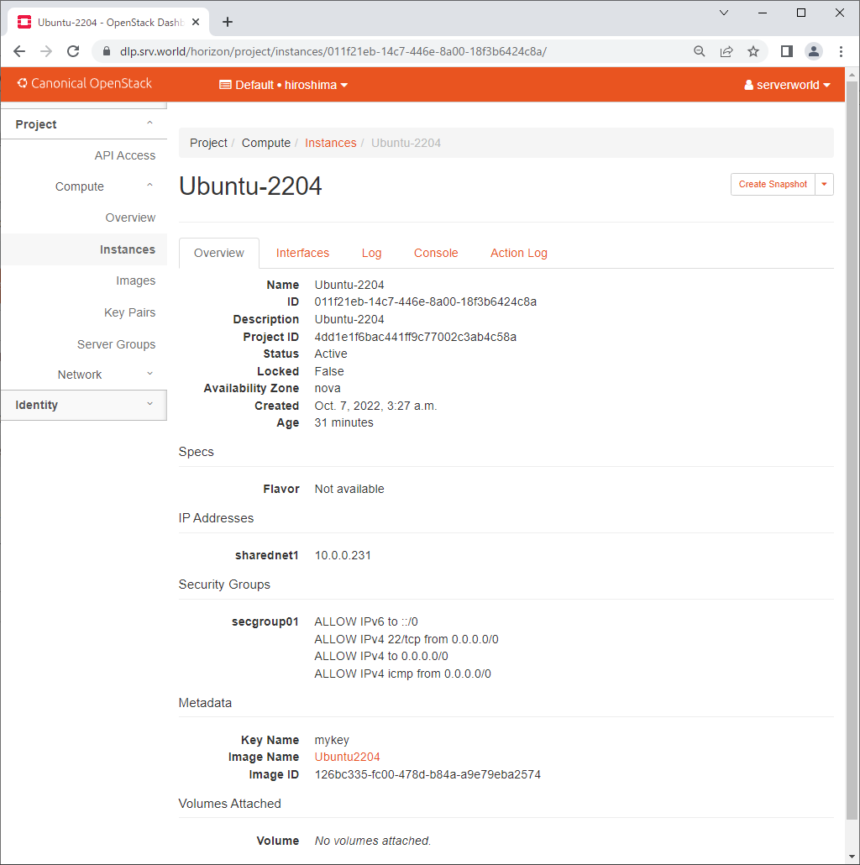Open the Console tab
Image resolution: width=860 pixels, height=865 pixels.
click(436, 253)
